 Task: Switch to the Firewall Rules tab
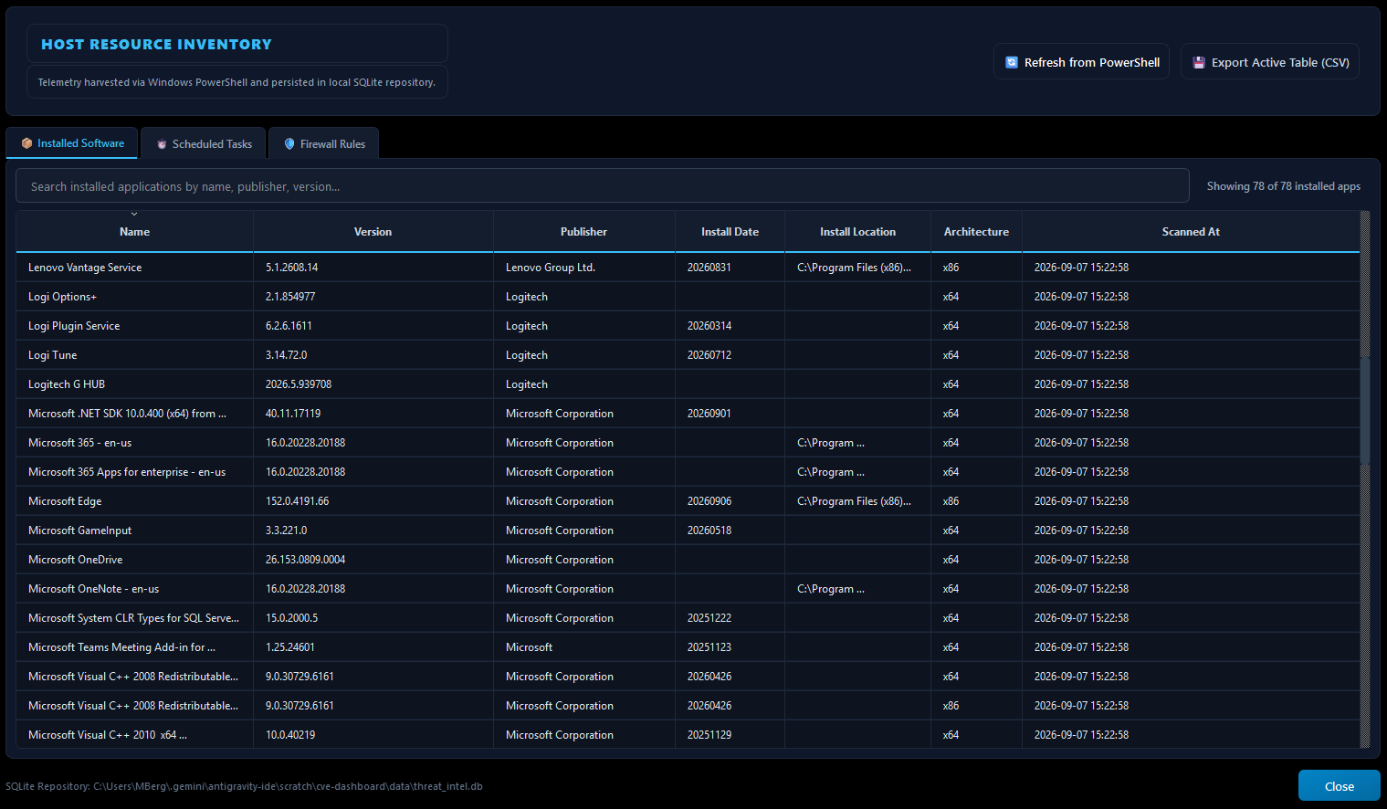pyautogui.click(x=323, y=143)
